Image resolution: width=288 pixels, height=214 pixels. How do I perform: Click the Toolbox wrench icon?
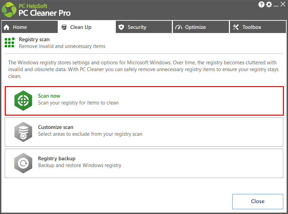tap(236, 27)
